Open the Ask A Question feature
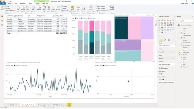 (53, 8)
